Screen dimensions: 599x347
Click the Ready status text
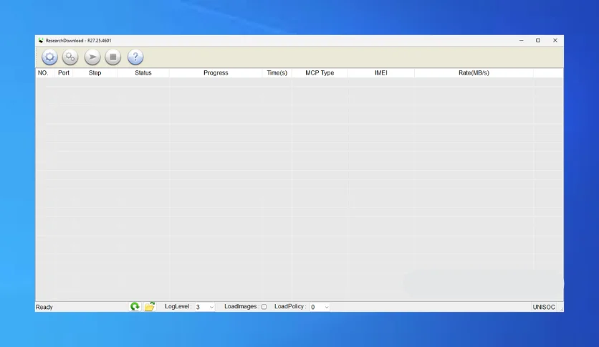[x=44, y=308]
